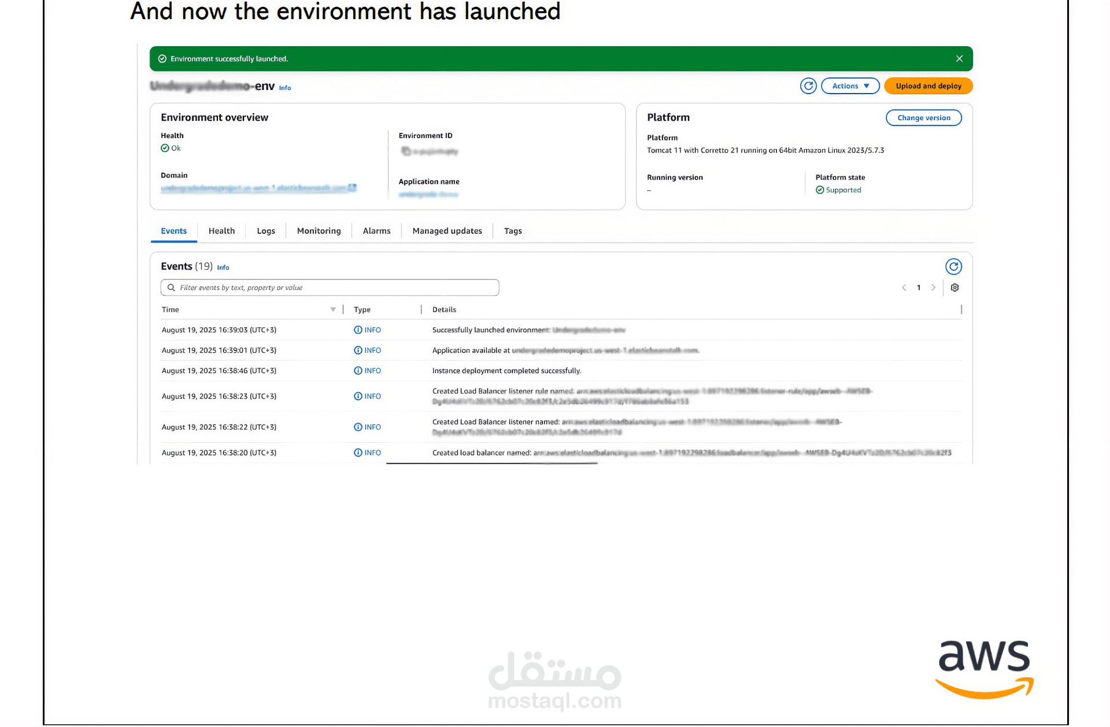This screenshot has width=1110, height=727.
Task: Open the Events table settings gear
Action: pyautogui.click(x=954, y=287)
